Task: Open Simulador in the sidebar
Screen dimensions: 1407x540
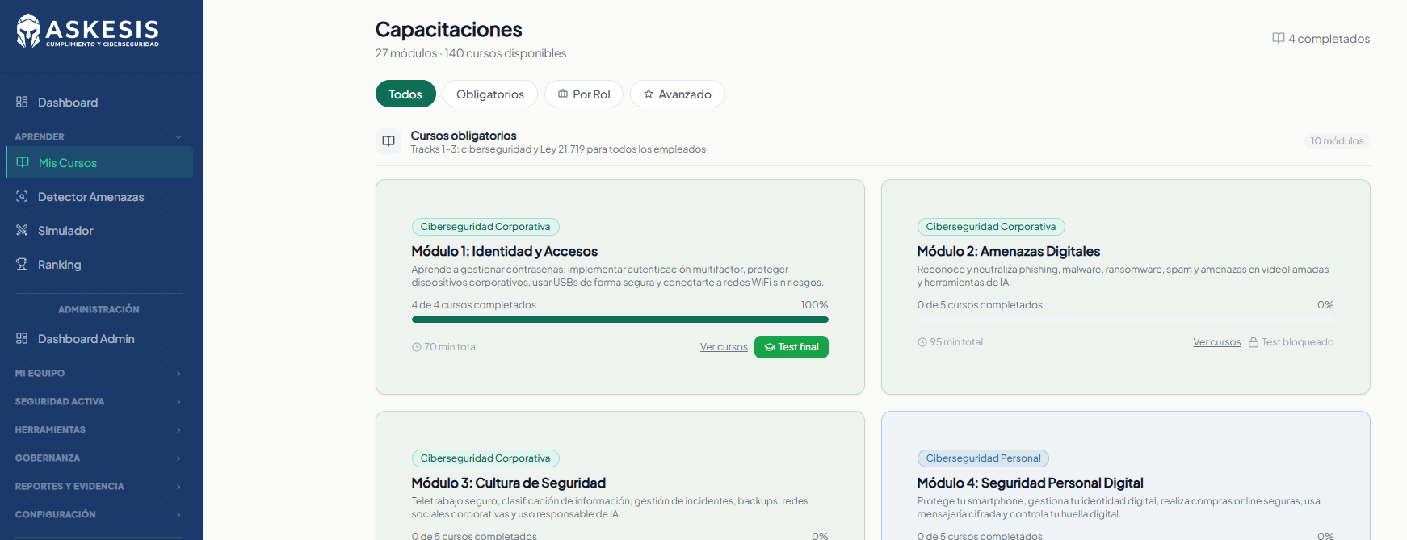Action: click(x=99, y=230)
